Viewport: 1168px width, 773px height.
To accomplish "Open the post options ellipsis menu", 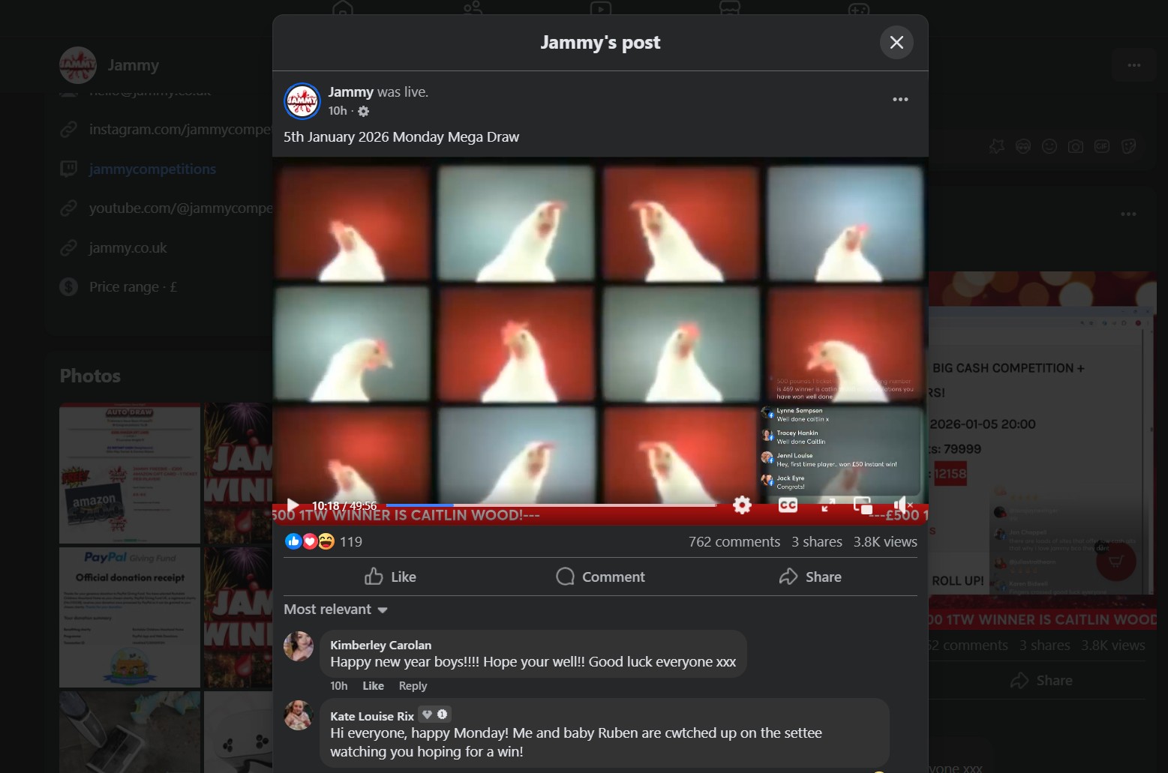I will click(900, 99).
